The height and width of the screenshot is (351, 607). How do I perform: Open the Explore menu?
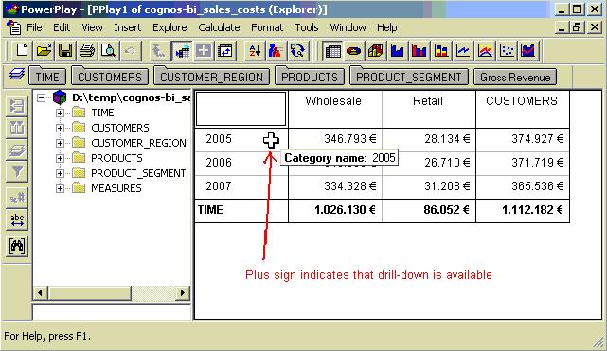click(170, 27)
